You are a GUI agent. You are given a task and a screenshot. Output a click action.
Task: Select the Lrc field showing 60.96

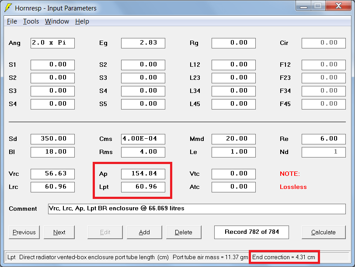(x=52, y=187)
